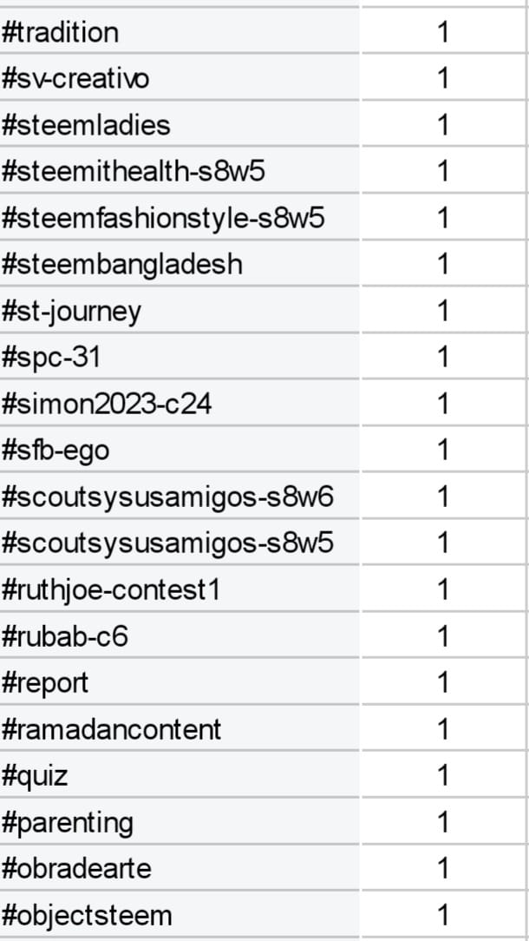Click the #steembangladesh tag cell
The width and height of the screenshot is (529, 941).
[180, 263]
